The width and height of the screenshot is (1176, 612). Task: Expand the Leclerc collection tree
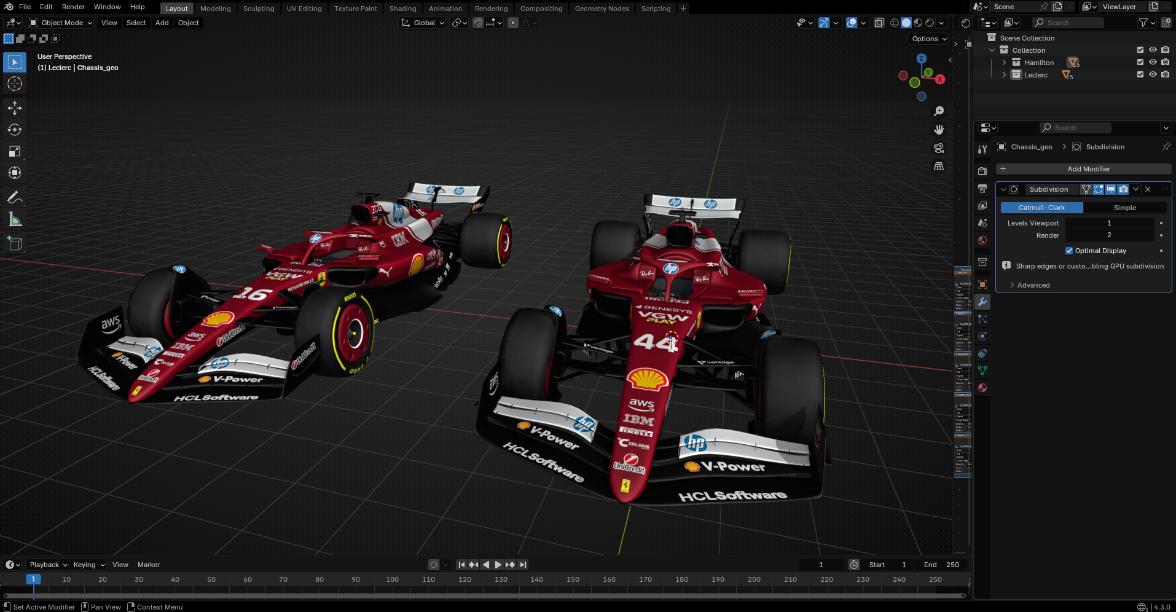(x=1004, y=75)
